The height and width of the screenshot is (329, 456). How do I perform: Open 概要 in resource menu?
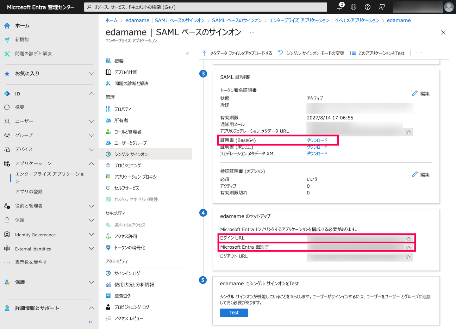pos(119,61)
